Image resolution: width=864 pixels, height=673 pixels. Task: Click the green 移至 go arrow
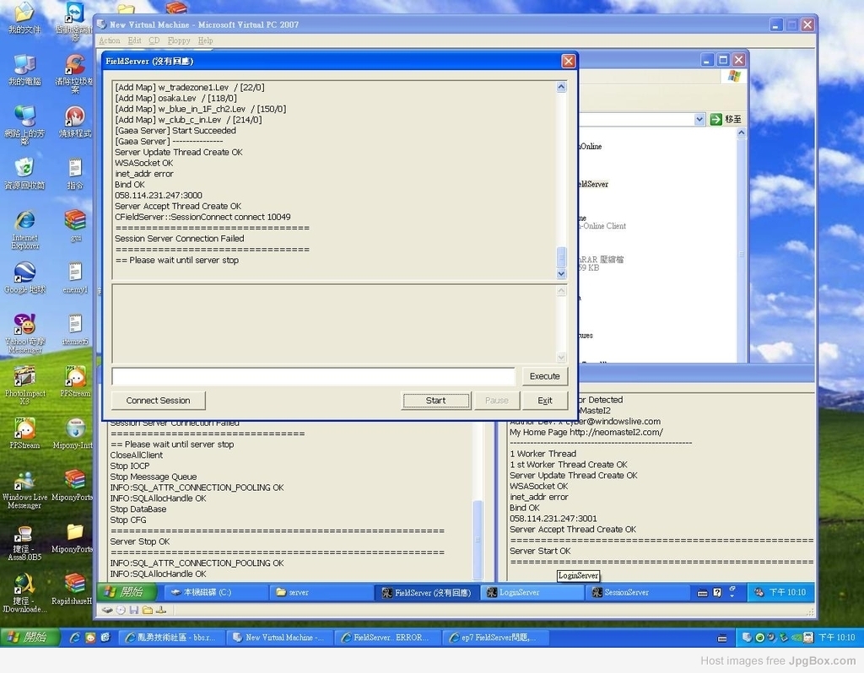(x=716, y=120)
